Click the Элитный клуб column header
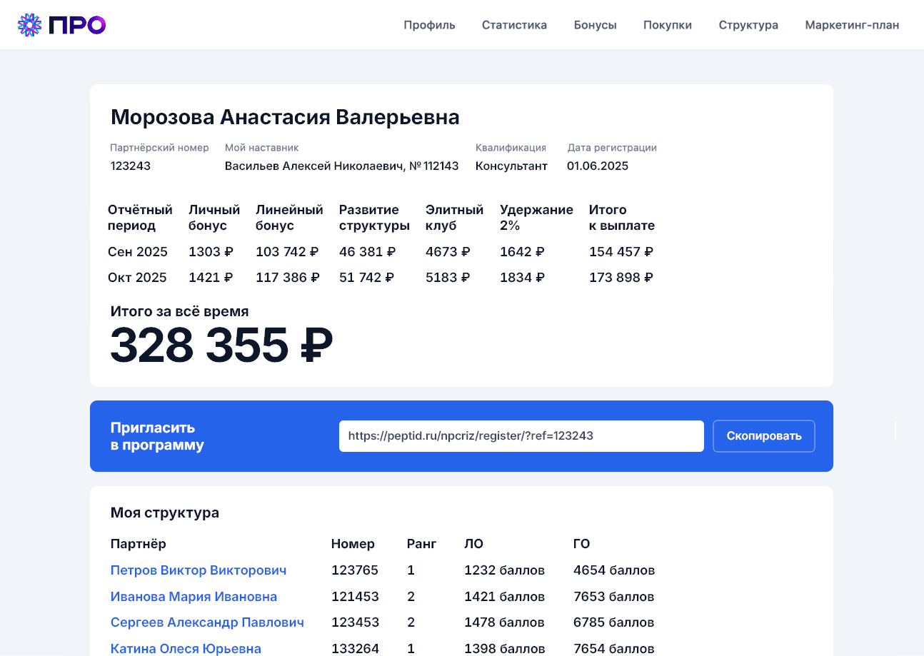 click(x=454, y=218)
